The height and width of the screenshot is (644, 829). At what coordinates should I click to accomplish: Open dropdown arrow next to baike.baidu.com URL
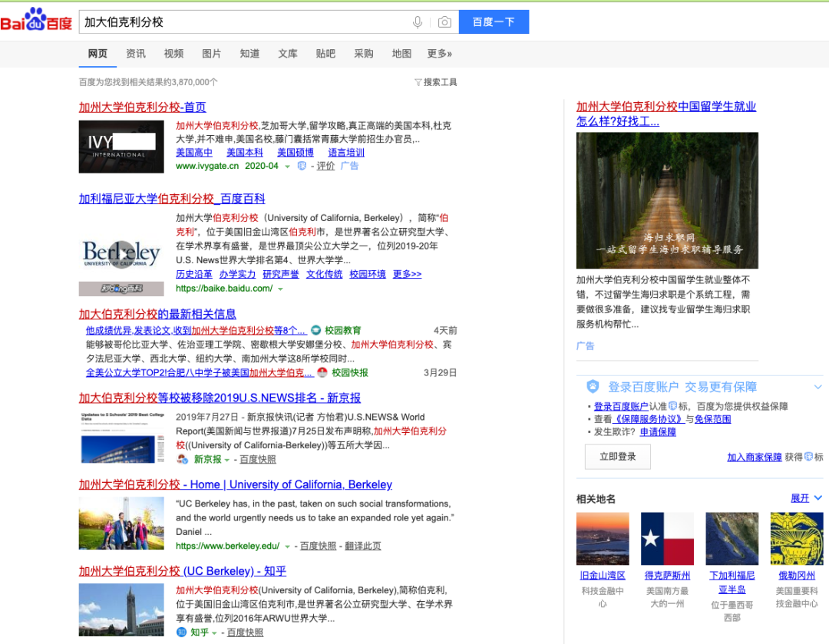(280, 289)
